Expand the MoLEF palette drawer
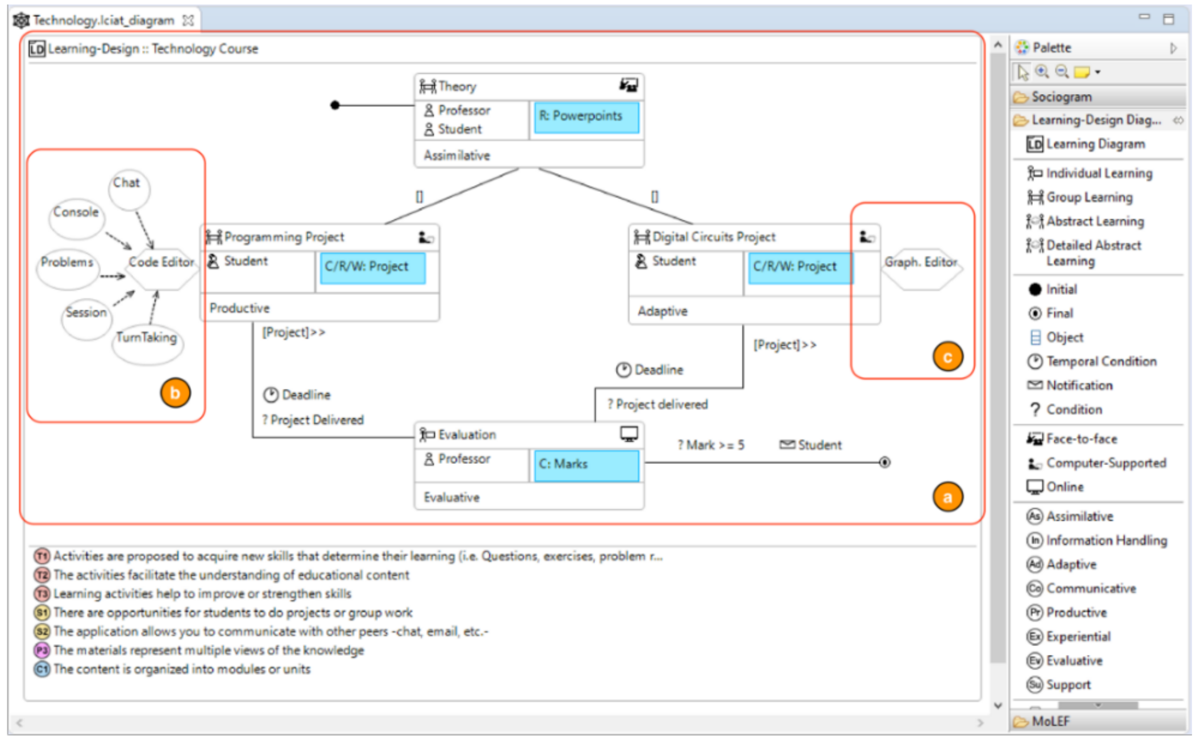This screenshot has height=742, width=1197. (1050, 721)
